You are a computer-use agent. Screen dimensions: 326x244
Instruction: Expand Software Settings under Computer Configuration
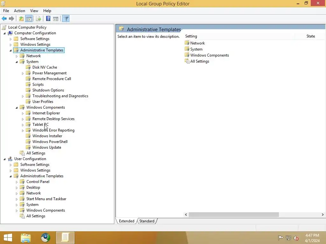pyautogui.click(x=11, y=39)
